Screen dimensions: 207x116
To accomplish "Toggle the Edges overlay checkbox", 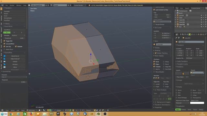I will click(x=154, y=64).
